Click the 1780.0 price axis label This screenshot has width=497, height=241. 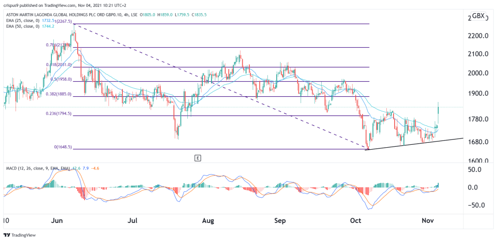point(479,119)
